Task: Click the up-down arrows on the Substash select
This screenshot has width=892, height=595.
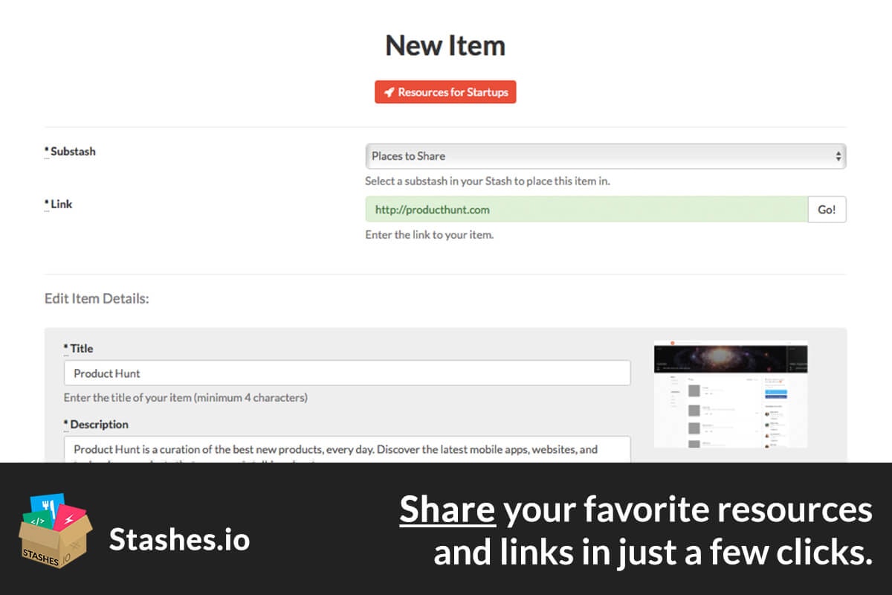Action: [x=838, y=156]
